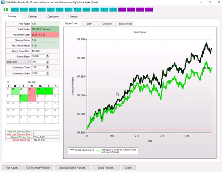222x172 pixels.
Task: Increase share size value with up spinner
Action: (x=47, y=60)
